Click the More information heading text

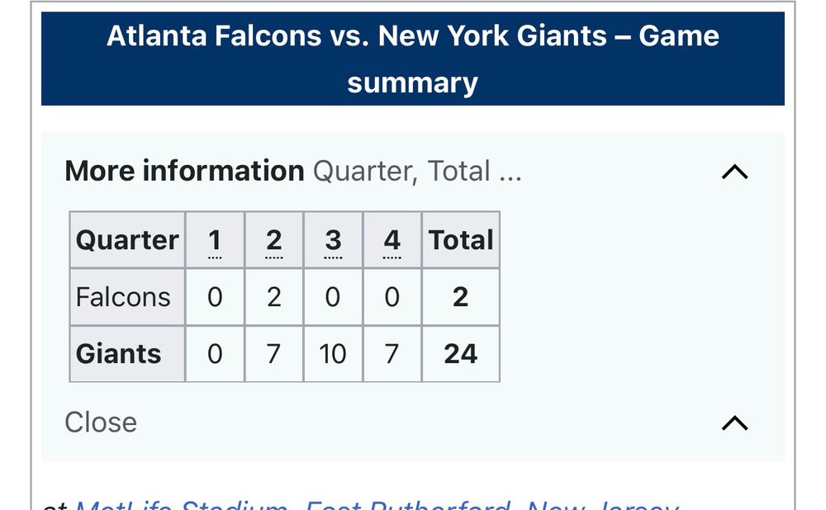click(x=184, y=171)
